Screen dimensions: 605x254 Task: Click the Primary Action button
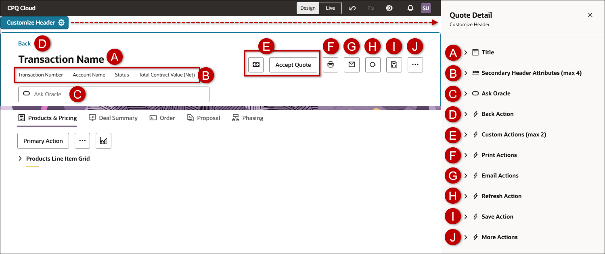coord(43,140)
